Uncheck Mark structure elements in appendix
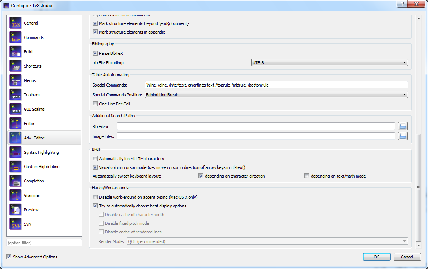 coord(95,32)
